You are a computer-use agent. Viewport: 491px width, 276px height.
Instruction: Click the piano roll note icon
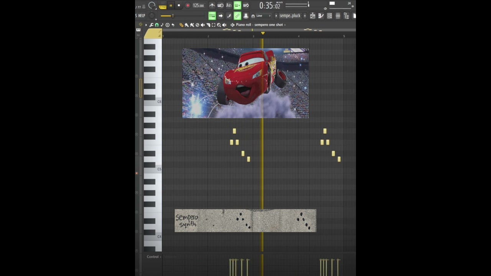[x=162, y=25]
